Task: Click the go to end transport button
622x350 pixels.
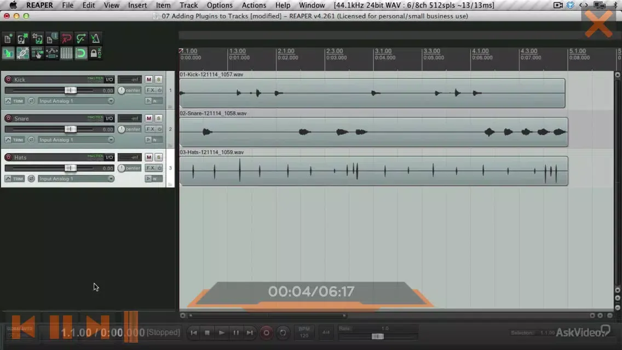Action: (250, 332)
